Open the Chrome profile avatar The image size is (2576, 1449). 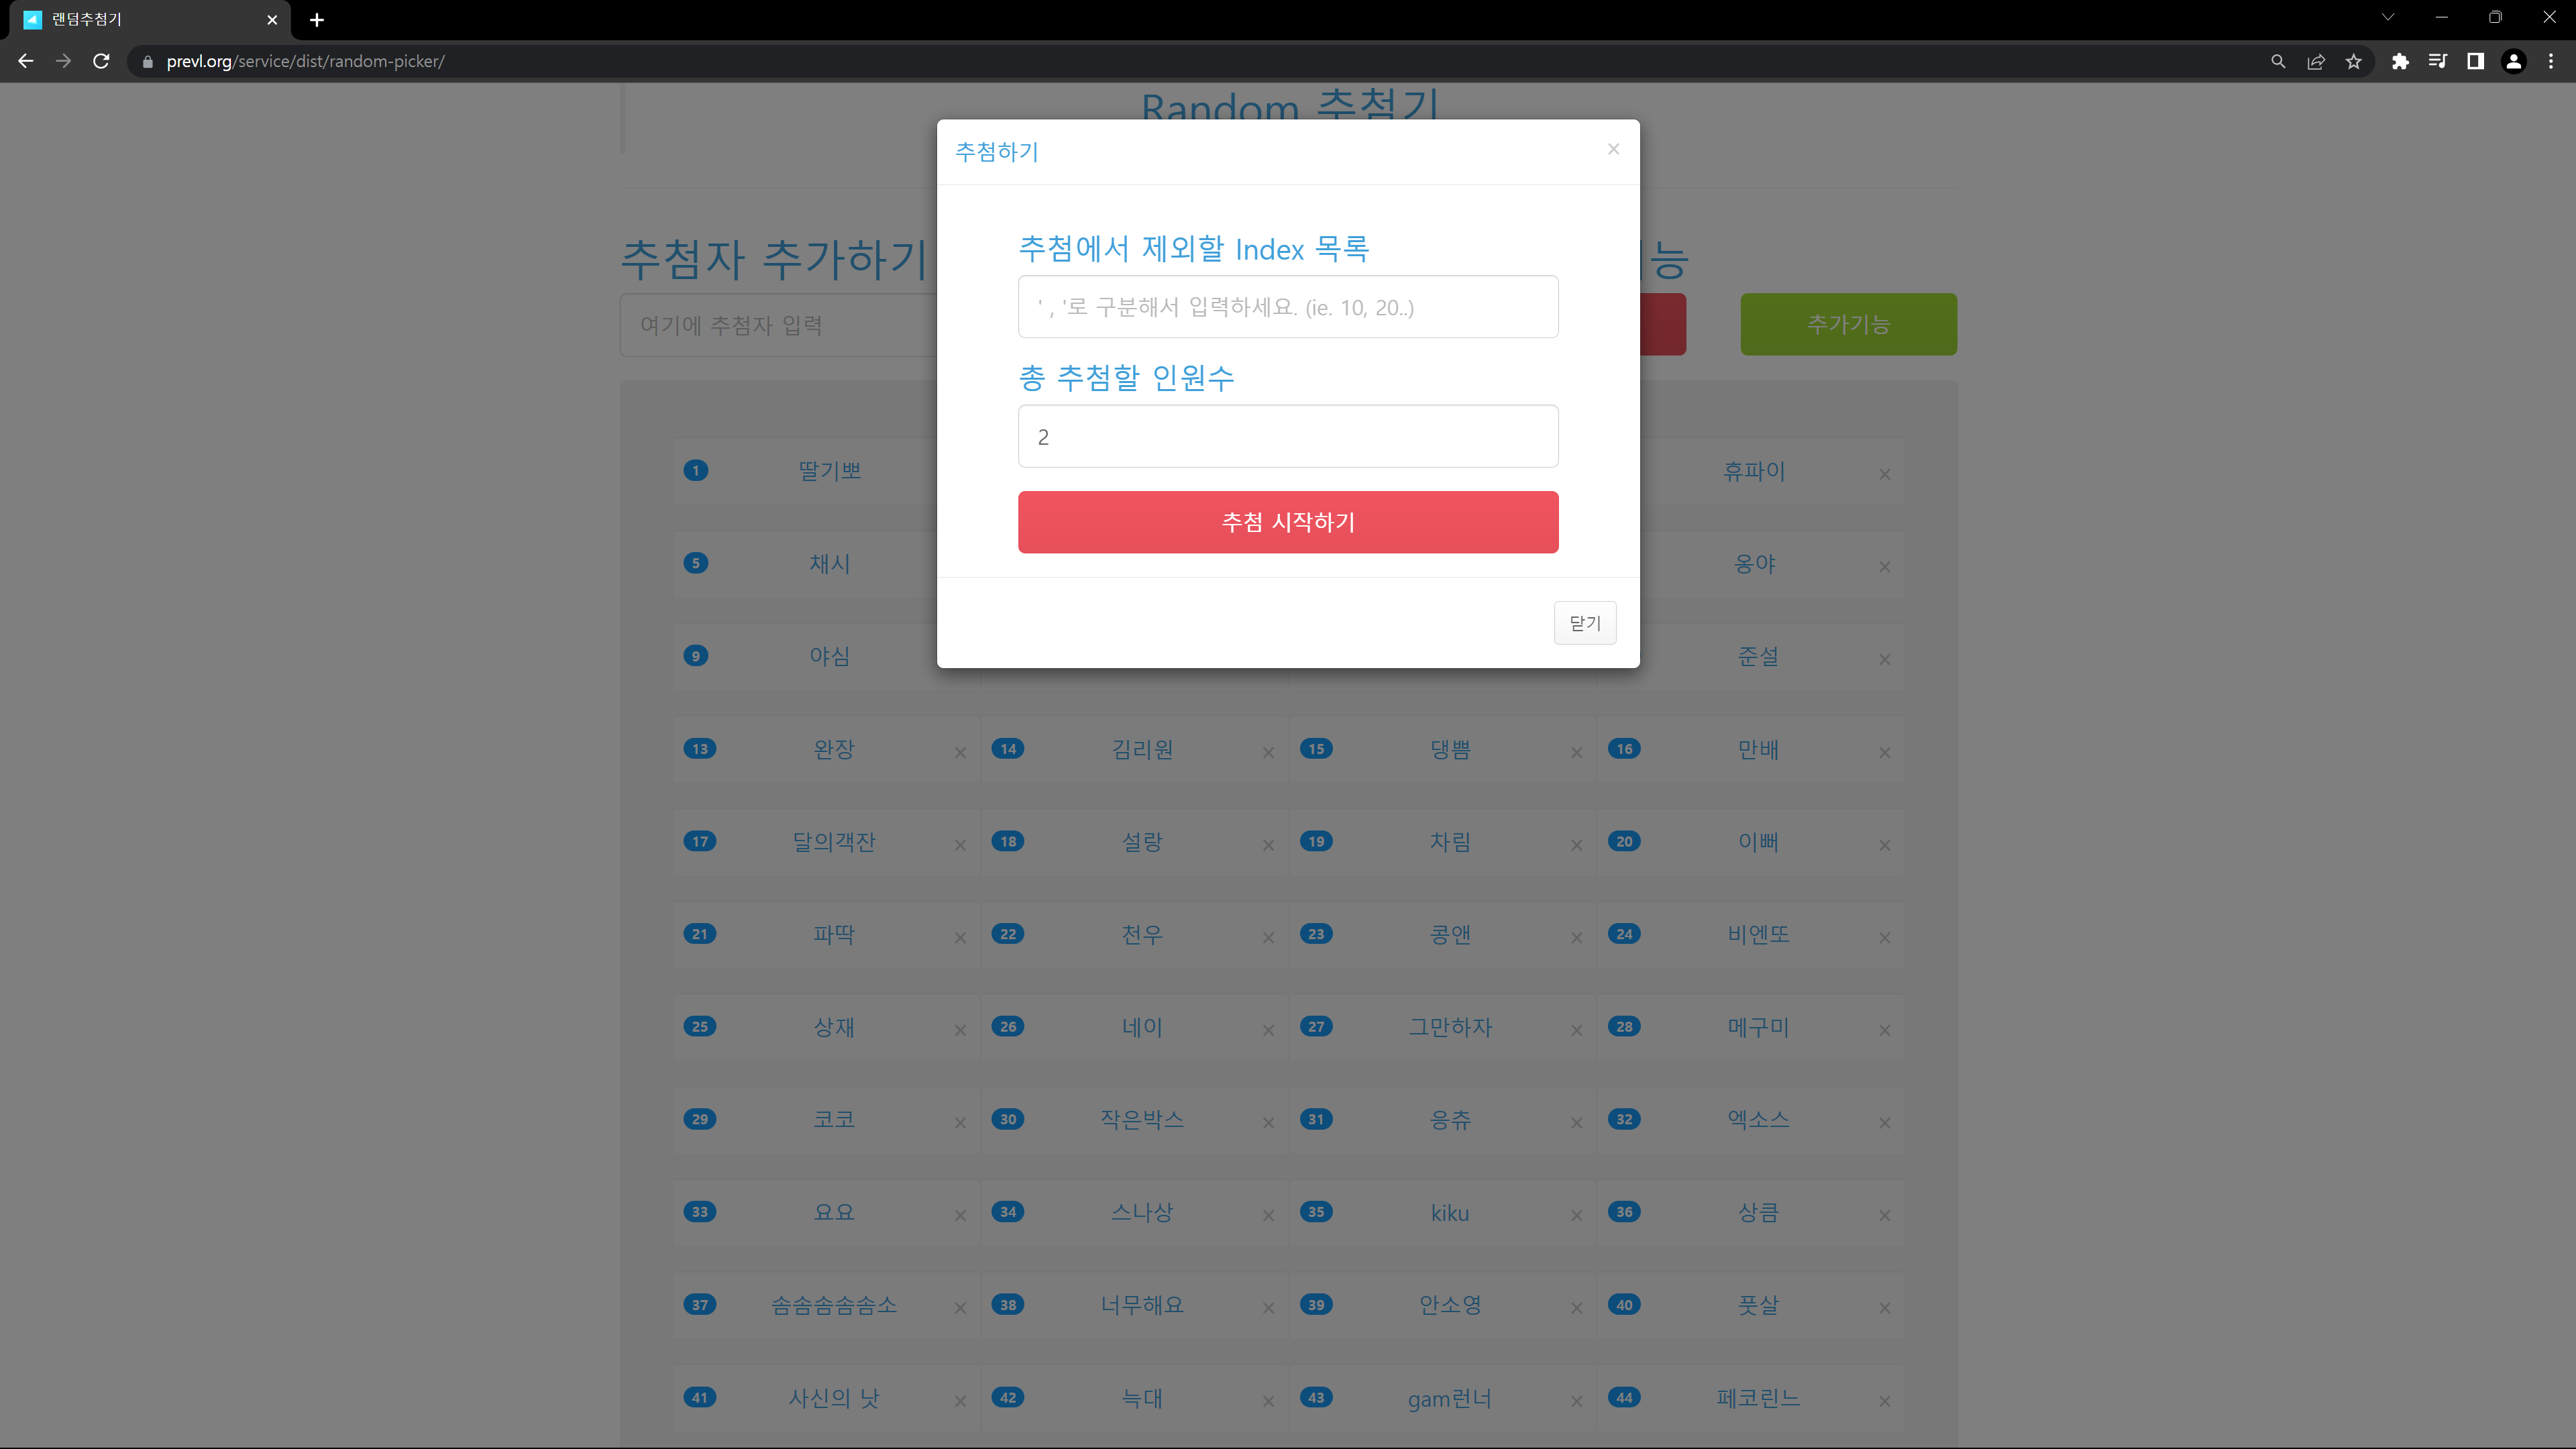coord(2514,61)
